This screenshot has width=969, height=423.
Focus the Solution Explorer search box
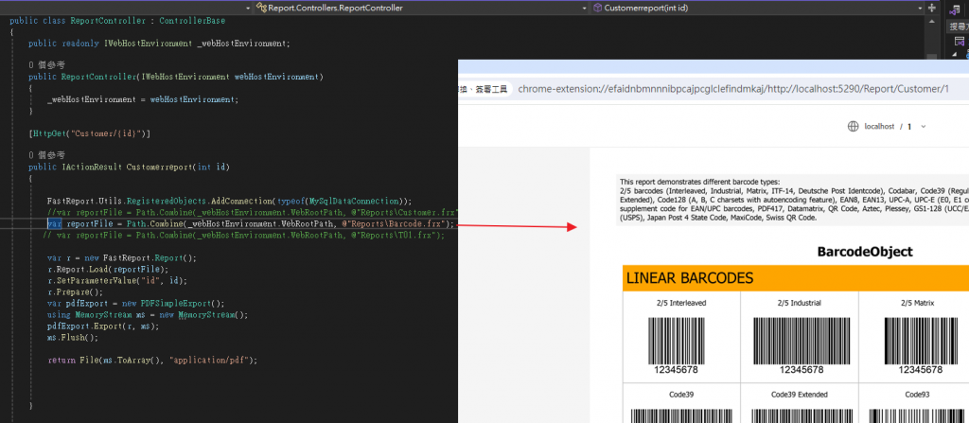tap(959, 26)
